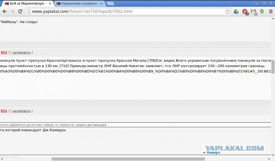Close the 'Бой за Мариновскую' tab
The image size is (275, 161).
[50, 3]
